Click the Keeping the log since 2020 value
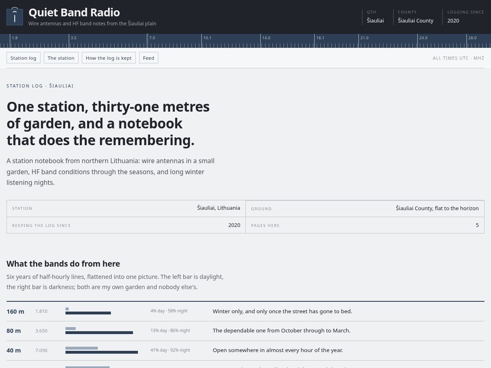 [x=234, y=225]
